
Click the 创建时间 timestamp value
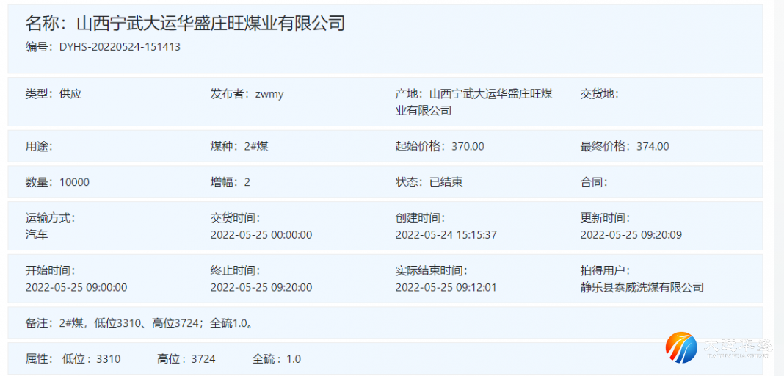(446, 235)
